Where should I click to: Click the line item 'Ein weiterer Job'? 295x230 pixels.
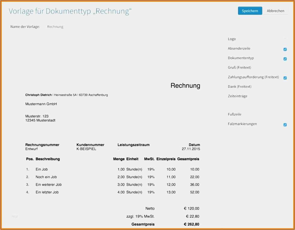(49, 185)
